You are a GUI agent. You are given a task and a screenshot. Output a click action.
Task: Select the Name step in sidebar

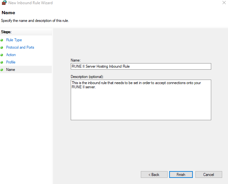pyautogui.click(x=10, y=70)
